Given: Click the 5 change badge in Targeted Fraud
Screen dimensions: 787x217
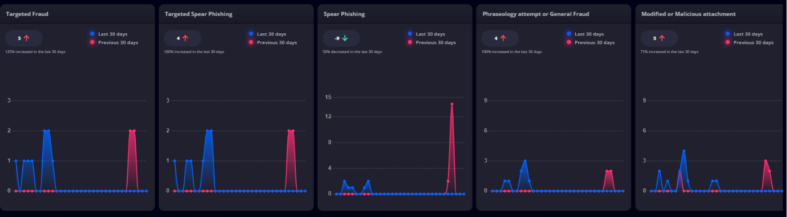Looking at the screenshot, I should pos(23,38).
